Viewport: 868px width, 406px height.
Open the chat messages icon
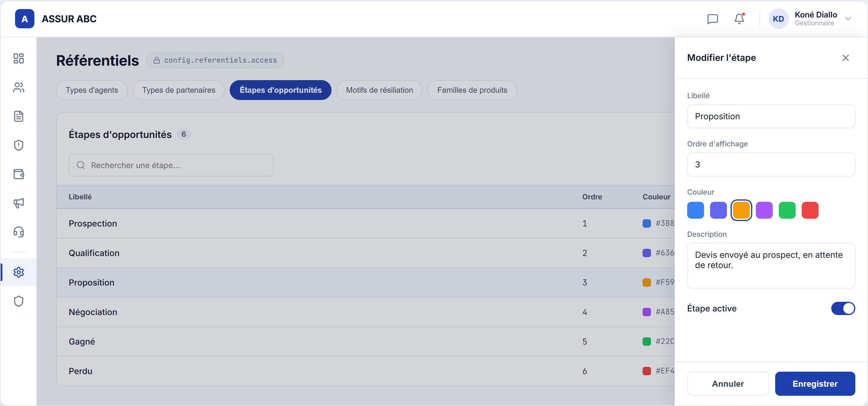[712, 19]
